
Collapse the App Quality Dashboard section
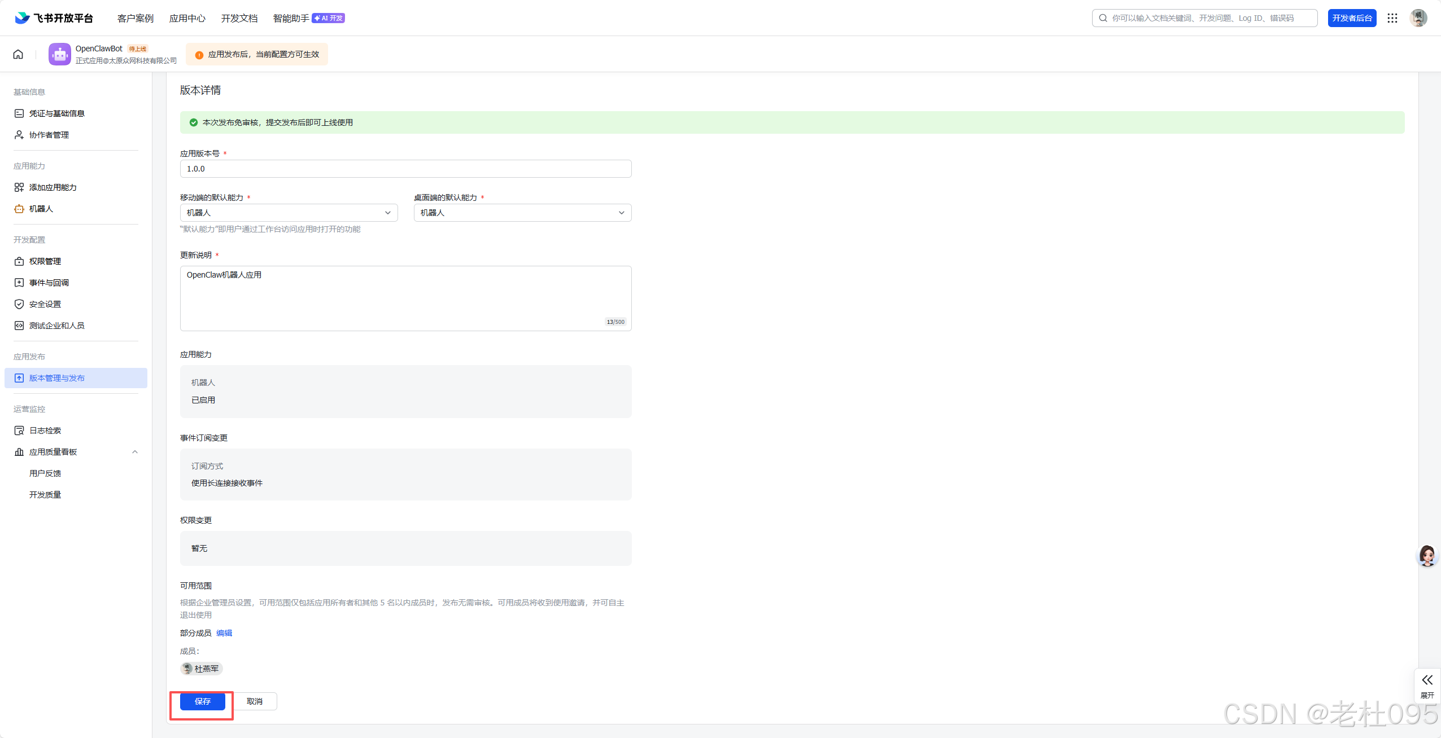[135, 452]
